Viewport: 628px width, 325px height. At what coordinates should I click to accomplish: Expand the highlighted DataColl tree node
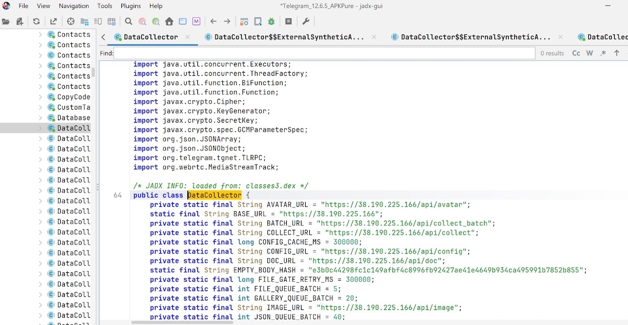pos(41,128)
